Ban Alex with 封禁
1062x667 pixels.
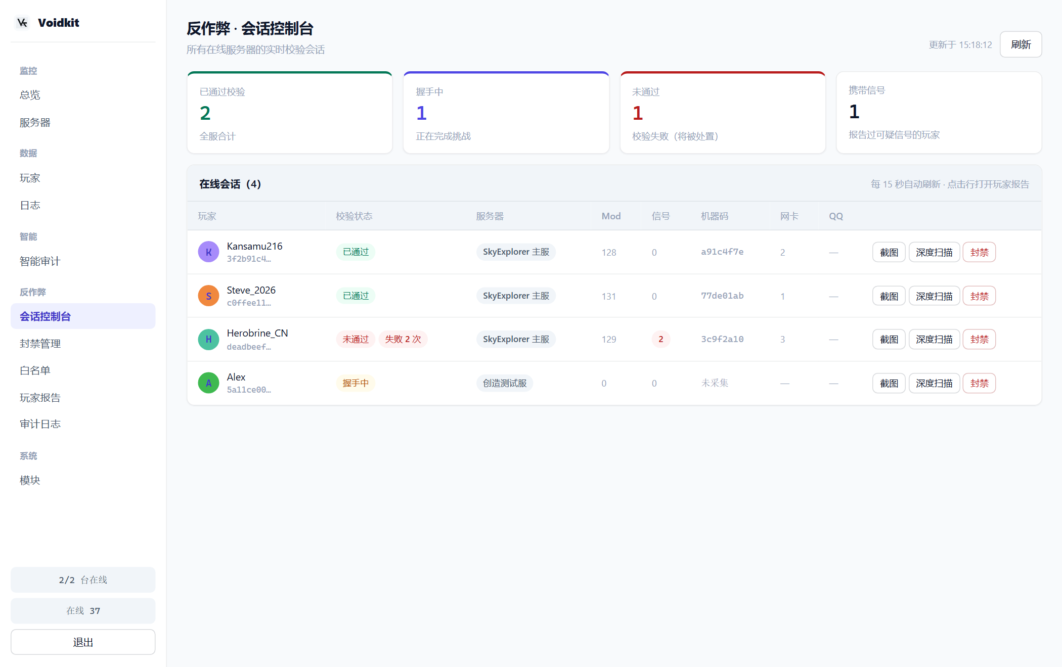coord(979,383)
